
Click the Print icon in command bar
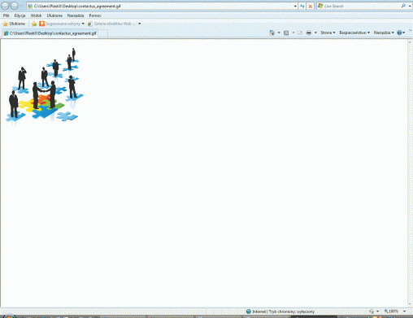pyautogui.click(x=309, y=33)
